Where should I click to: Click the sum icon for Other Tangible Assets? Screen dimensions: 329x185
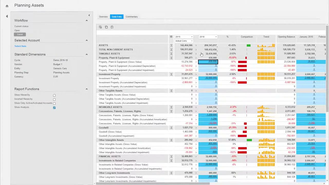click(171, 91)
